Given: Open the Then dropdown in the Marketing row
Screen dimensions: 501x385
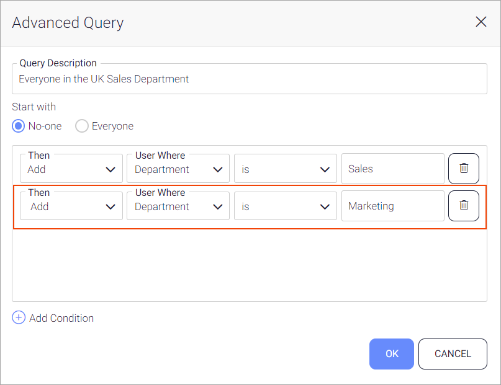Looking at the screenshot, I should (x=71, y=206).
